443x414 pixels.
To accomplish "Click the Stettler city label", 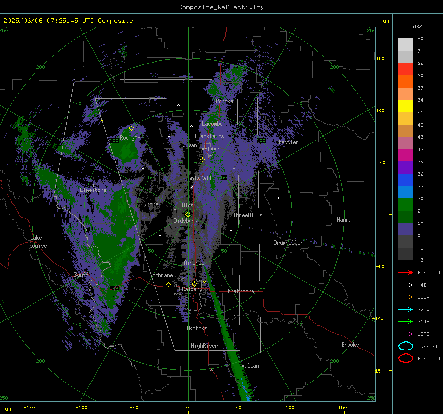I will (x=287, y=142).
